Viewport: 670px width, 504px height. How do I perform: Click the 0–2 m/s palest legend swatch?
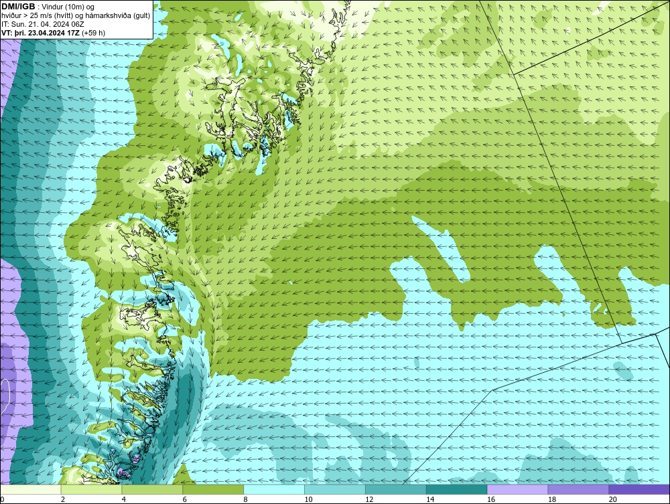[31, 489]
